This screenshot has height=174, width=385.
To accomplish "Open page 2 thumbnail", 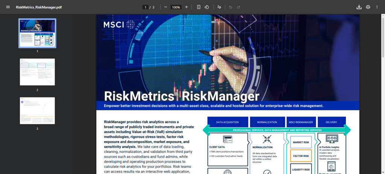I will point(37,72).
